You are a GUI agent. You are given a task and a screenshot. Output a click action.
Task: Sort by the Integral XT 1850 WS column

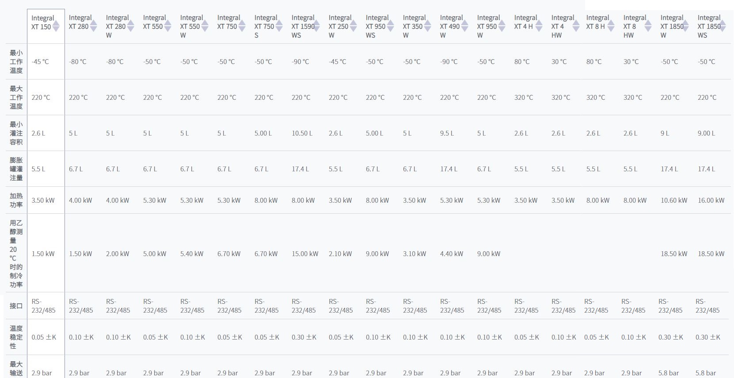(723, 26)
